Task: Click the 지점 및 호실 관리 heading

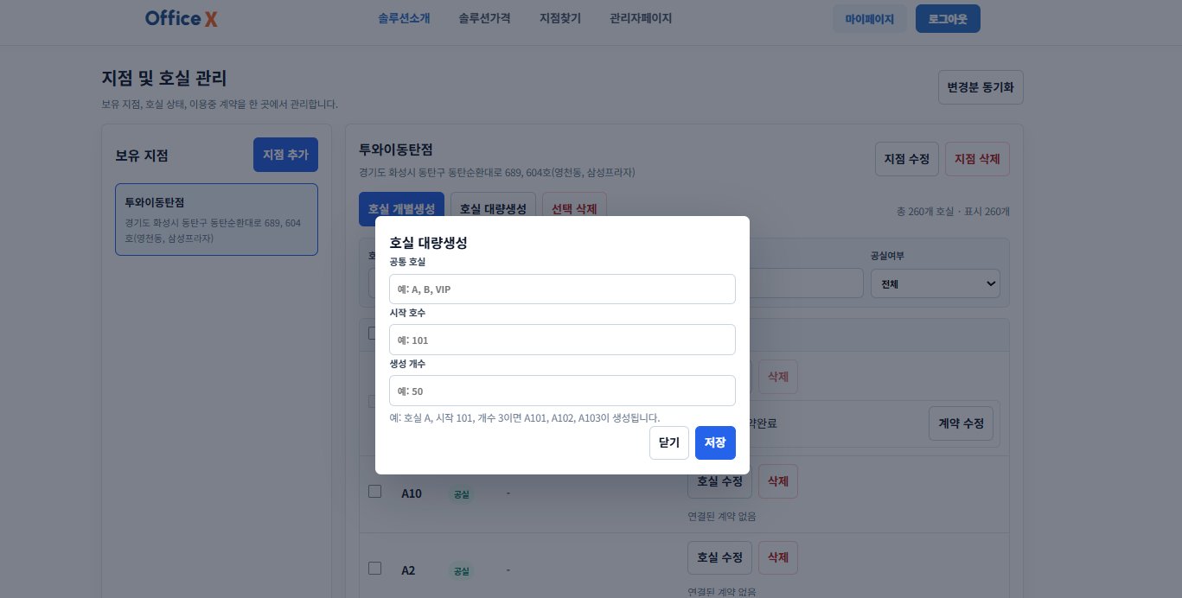Action: coord(164,79)
